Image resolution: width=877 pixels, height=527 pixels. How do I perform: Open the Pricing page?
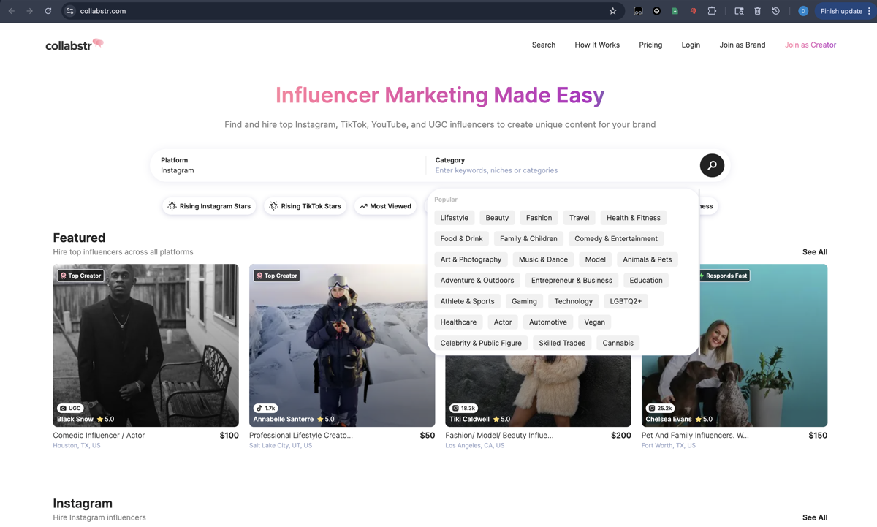(x=650, y=45)
